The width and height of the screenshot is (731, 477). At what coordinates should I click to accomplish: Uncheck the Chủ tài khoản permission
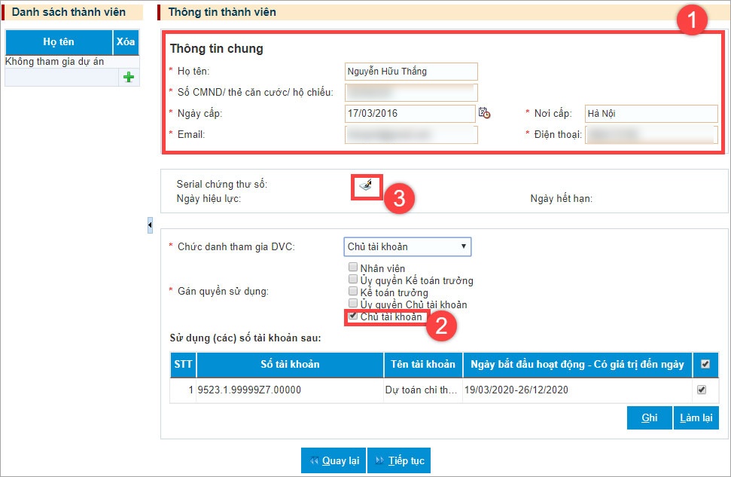coord(352,316)
